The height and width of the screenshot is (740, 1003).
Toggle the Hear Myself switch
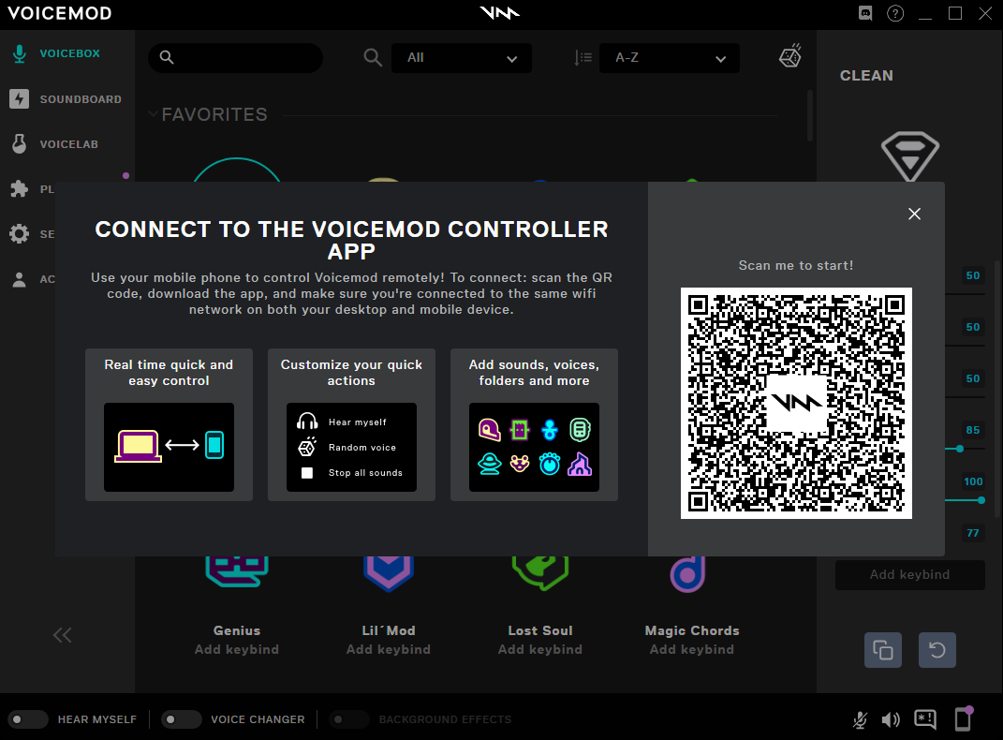coord(27,719)
